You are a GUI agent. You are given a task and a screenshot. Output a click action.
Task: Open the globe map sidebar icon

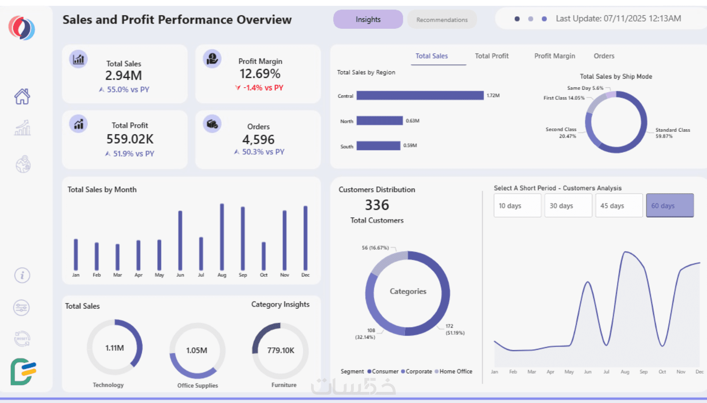[23, 164]
